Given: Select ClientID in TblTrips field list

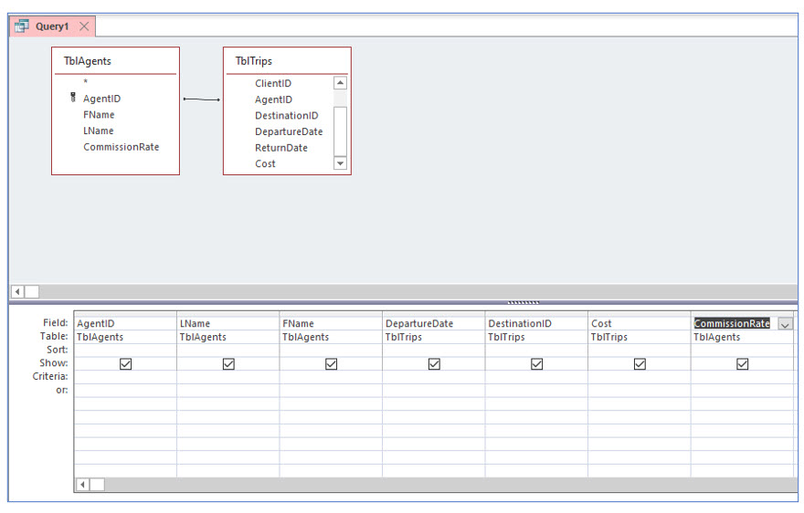Looking at the screenshot, I should (x=273, y=83).
